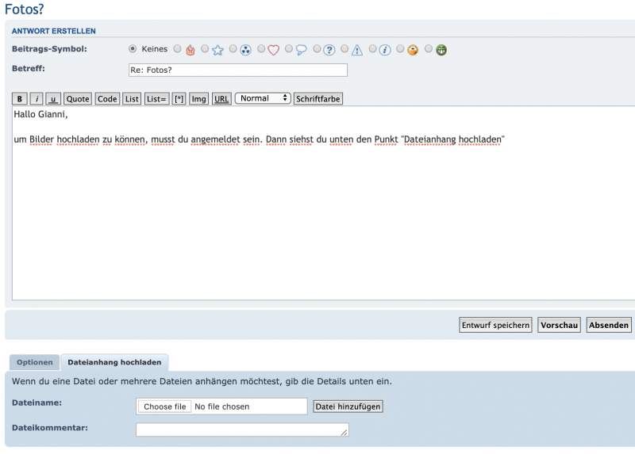Select the 'Keines' radio button

tap(133, 49)
